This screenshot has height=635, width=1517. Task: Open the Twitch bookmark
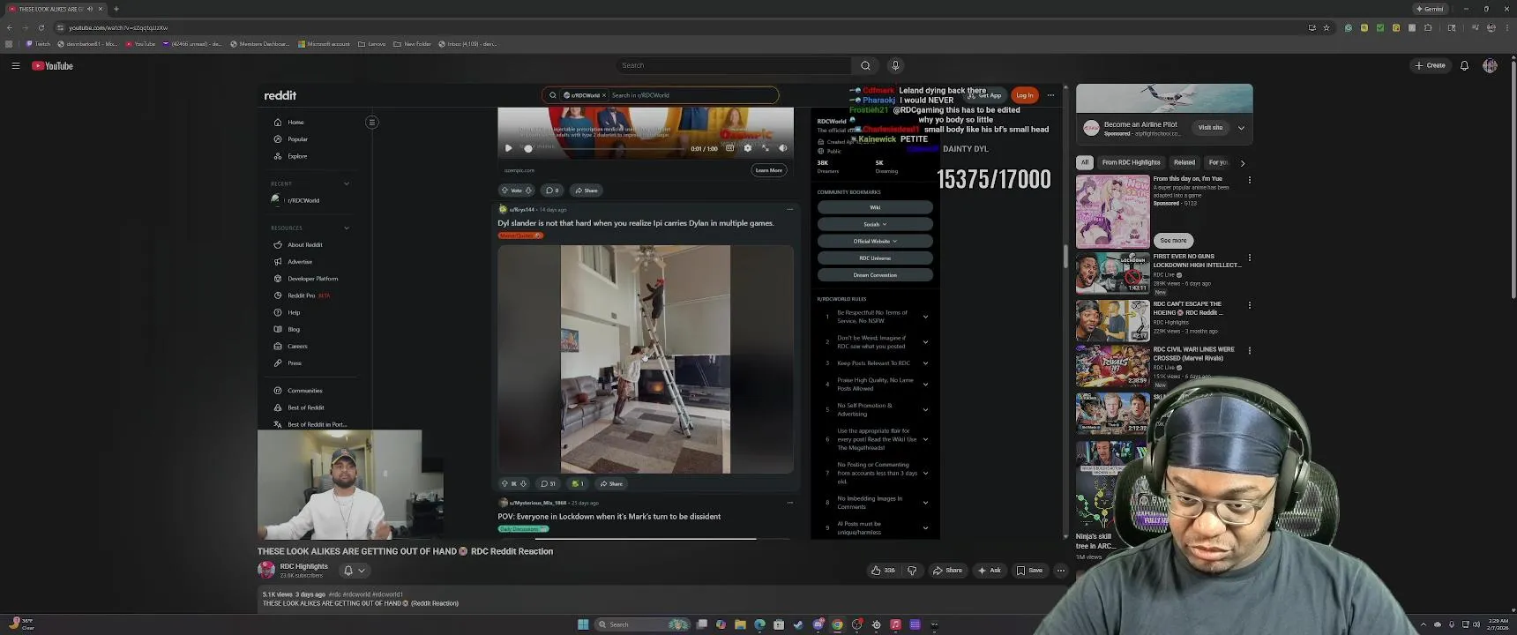click(38, 44)
